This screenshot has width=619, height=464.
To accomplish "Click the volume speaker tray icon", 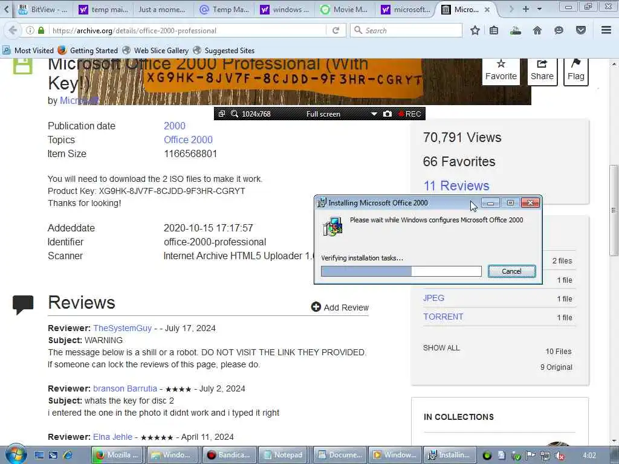I will tap(559, 456).
